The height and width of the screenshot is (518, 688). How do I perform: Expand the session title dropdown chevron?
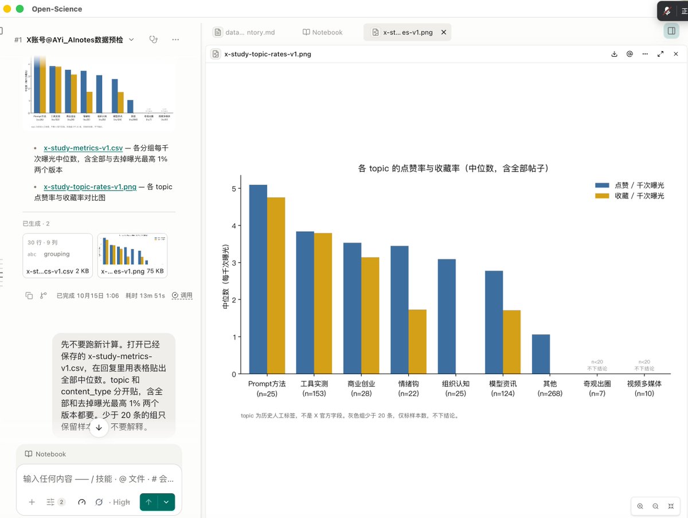coord(131,40)
